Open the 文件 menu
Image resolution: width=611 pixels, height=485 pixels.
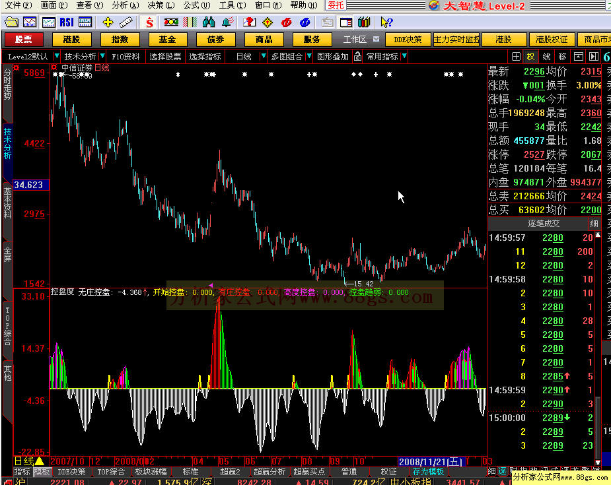click(x=18, y=5)
